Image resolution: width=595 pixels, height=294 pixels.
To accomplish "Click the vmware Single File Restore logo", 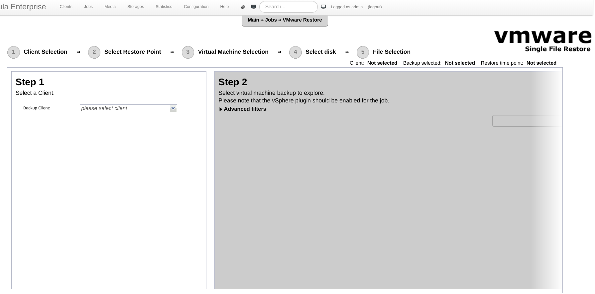I will (542, 41).
